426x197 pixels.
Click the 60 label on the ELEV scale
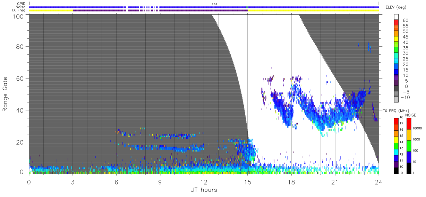(x=405, y=20)
